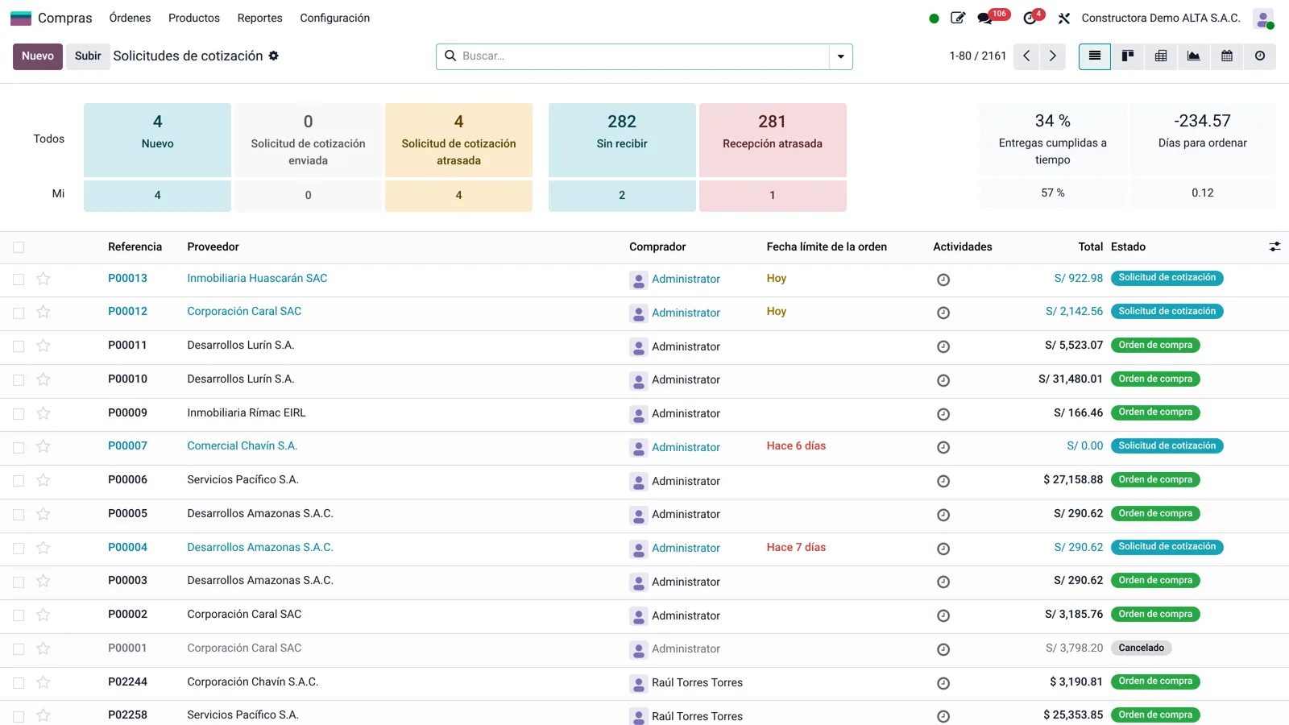This screenshot has width=1289, height=725.
Task: Click into the Buscar search field
Action: 643,56
